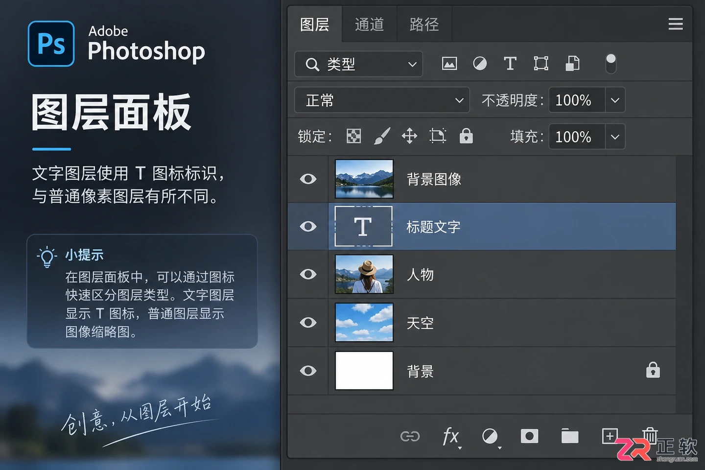The height and width of the screenshot is (470, 705).
Task: Click the delete layer trash icon
Action: (650, 435)
